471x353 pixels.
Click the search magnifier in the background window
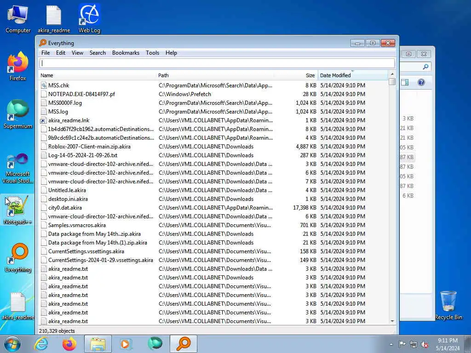point(425,67)
